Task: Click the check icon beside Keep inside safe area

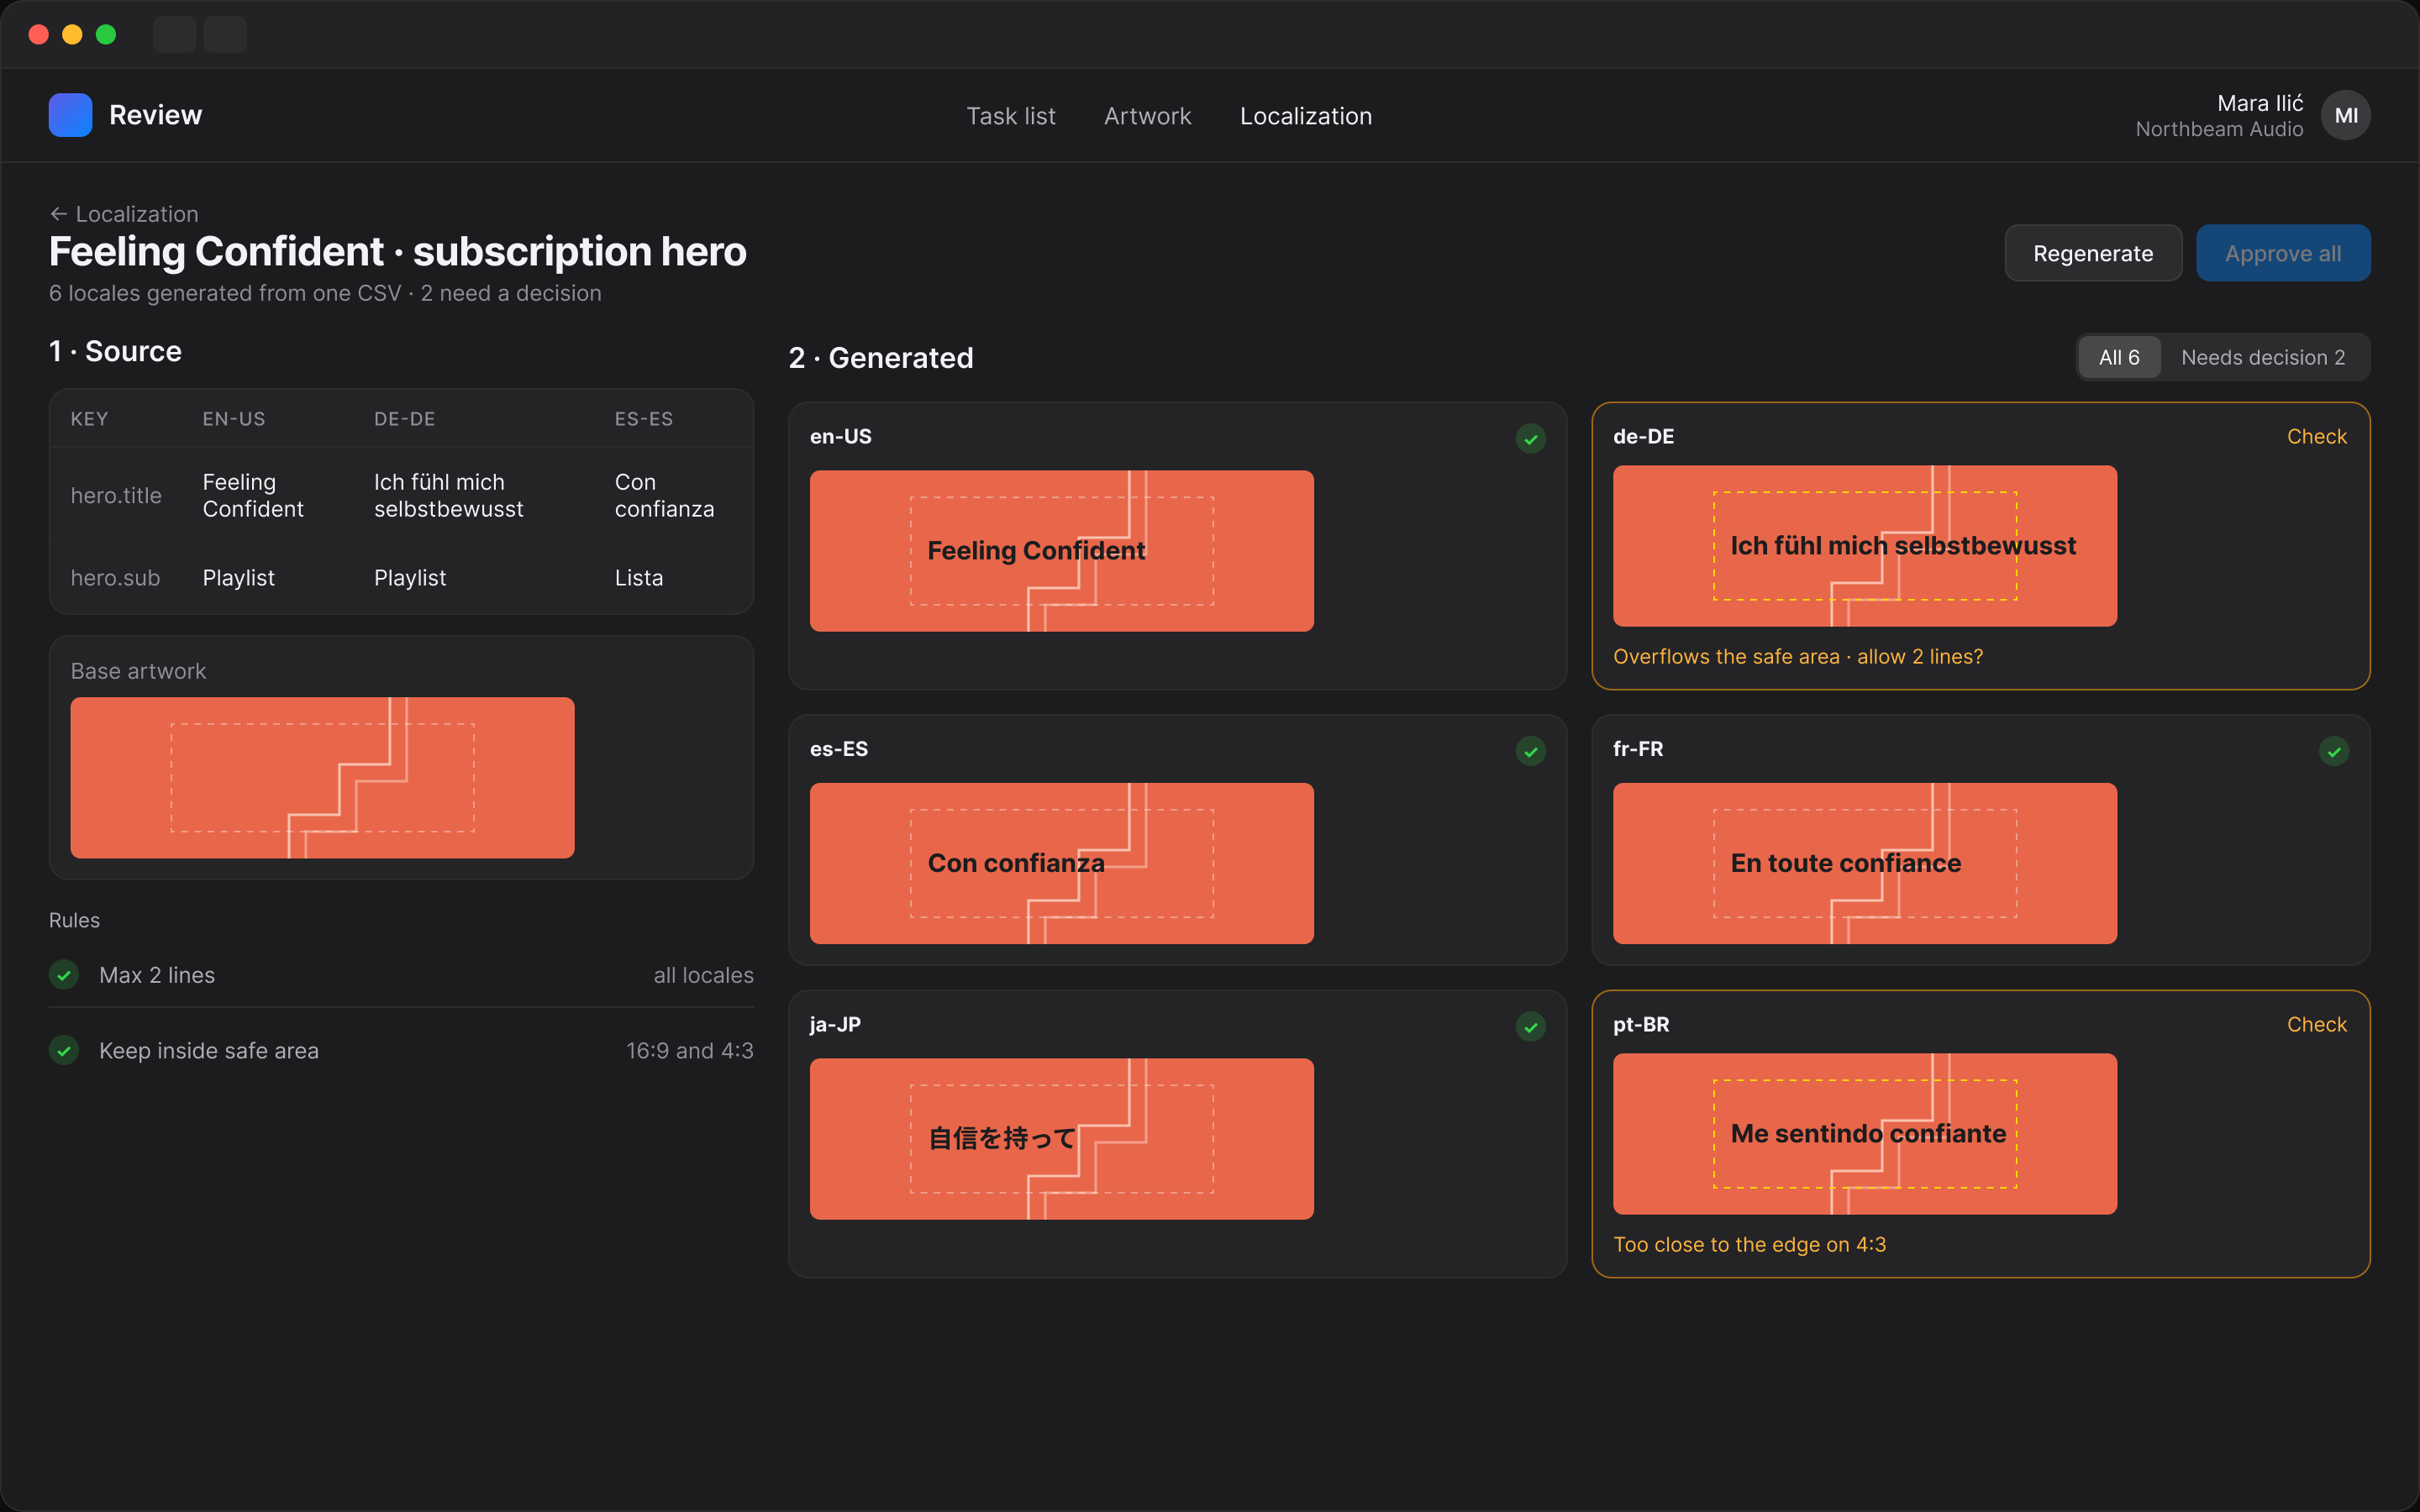Action: click(64, 1050)
